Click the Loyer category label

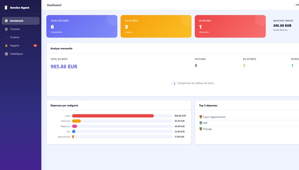click(68, 116)
